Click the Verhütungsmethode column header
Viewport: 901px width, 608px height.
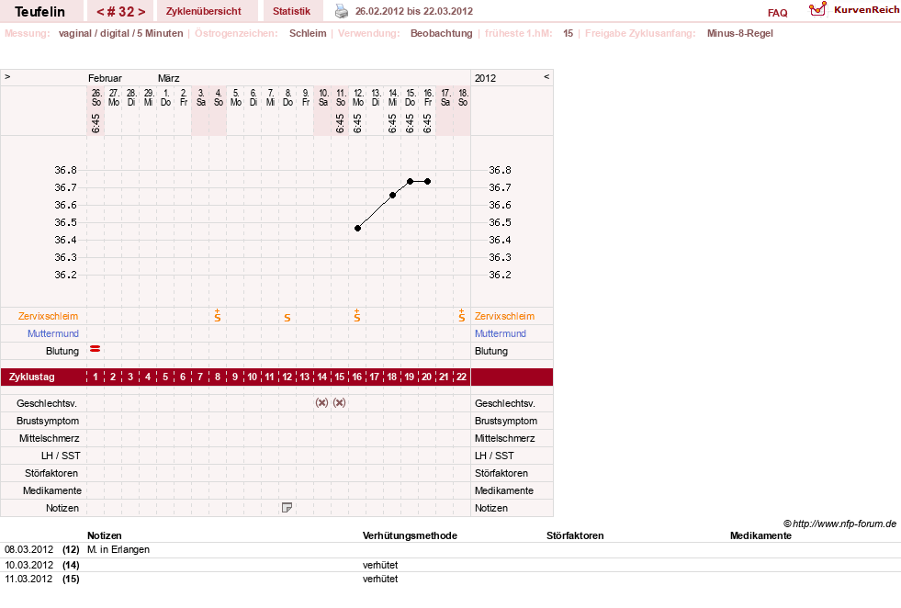(x=410, y=535)
